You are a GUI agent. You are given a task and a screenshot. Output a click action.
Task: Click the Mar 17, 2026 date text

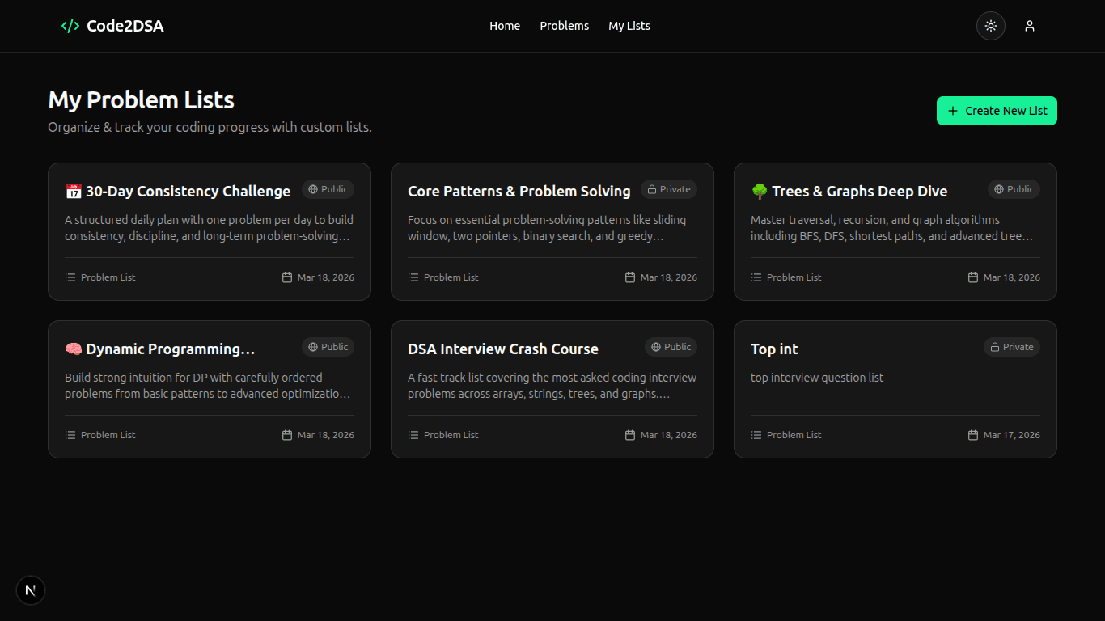1012,435
